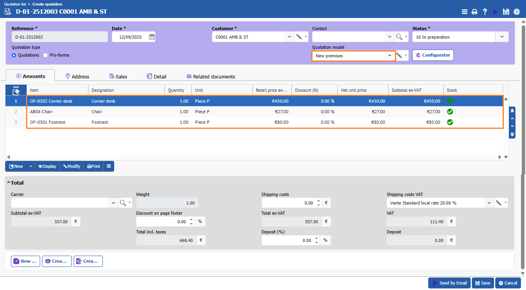Expand the Status dropdown
The width and height of the screenshot is (526, 290).
tap(501, 37)
